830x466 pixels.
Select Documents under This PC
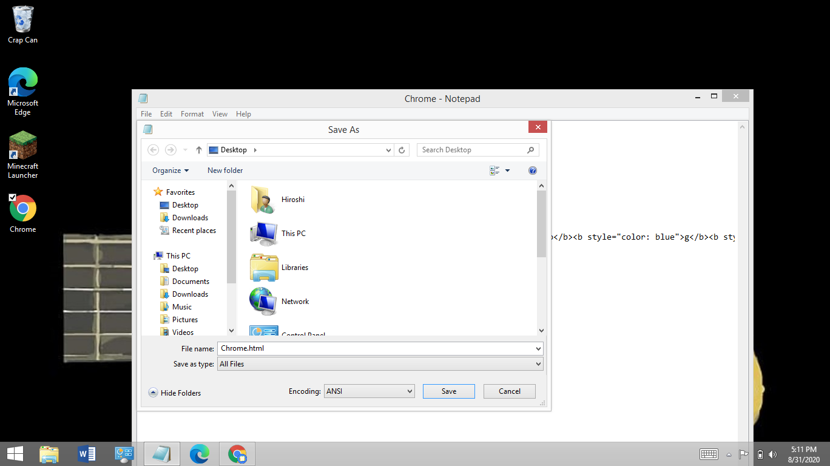click(184, 282)
